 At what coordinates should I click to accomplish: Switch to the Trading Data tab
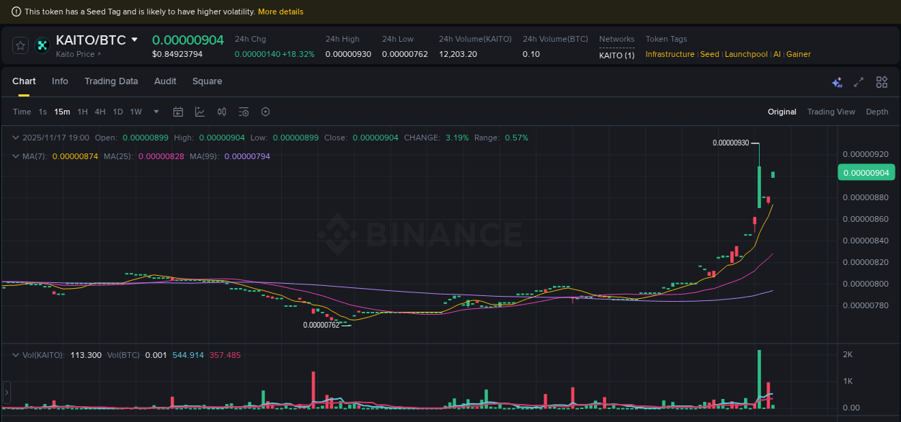pos(111,81)
